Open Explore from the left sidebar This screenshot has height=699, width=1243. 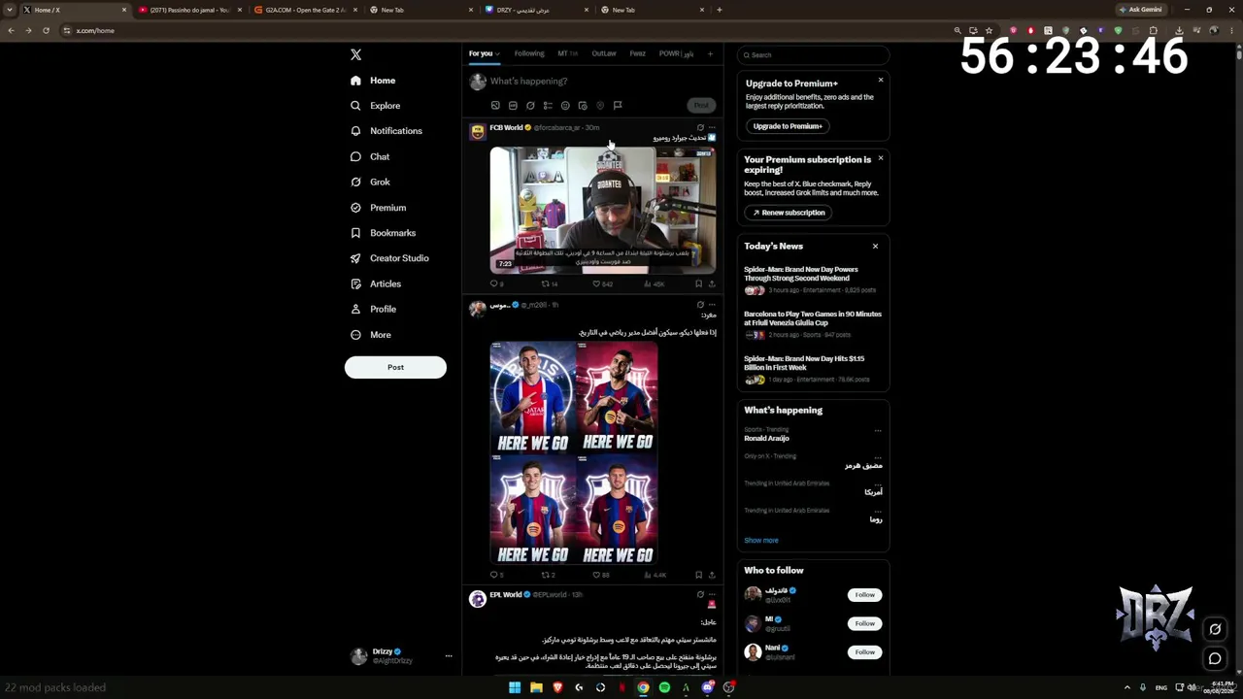click(375, 106)
